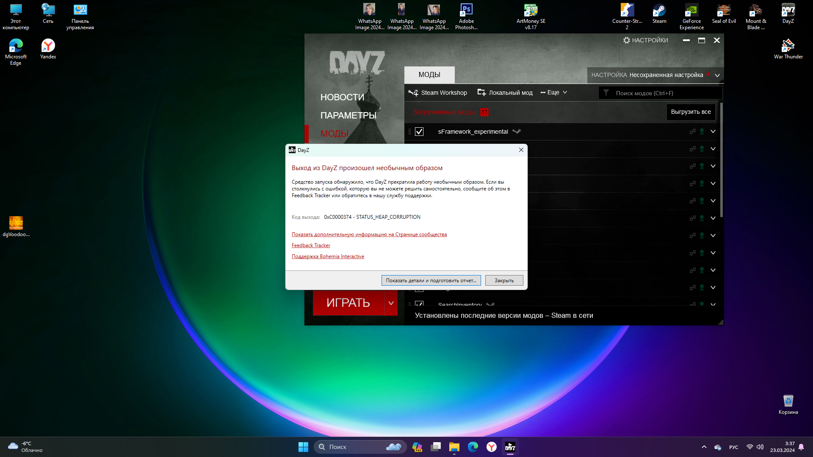Open the War Thunder desktop shortcut
813x457 pixels.
(788, 49)
